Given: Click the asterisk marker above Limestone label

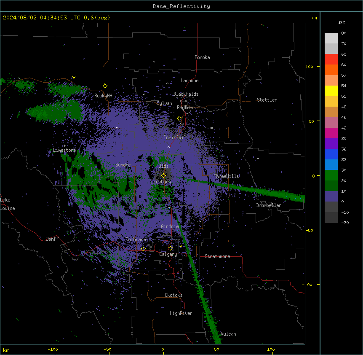Looking at the screenshot, I should pos(64,146).
